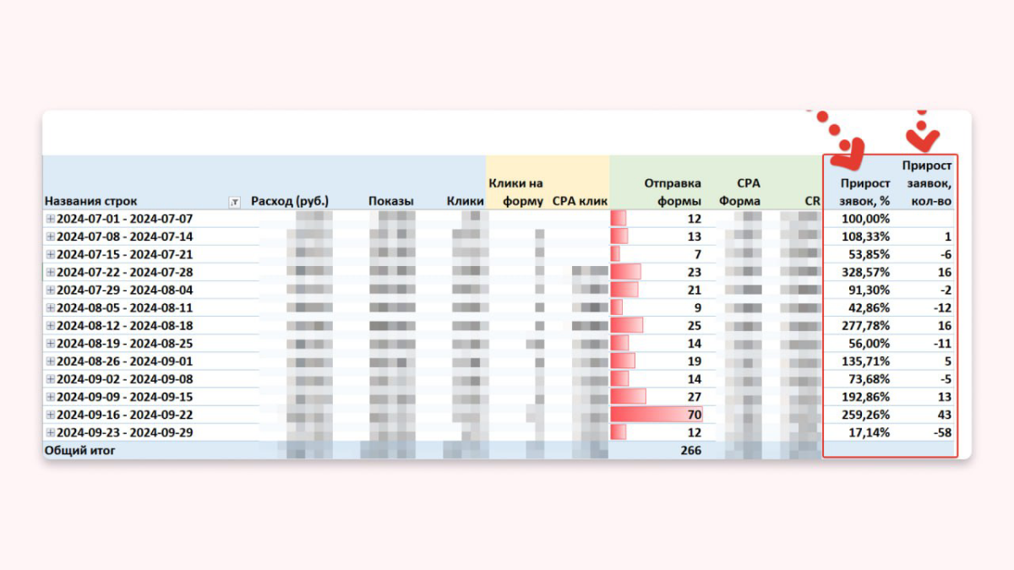
Task: Expand the 2024-07-08 - 2024-07-14 row
Action: pyautogui.click(x=50, y=236)
